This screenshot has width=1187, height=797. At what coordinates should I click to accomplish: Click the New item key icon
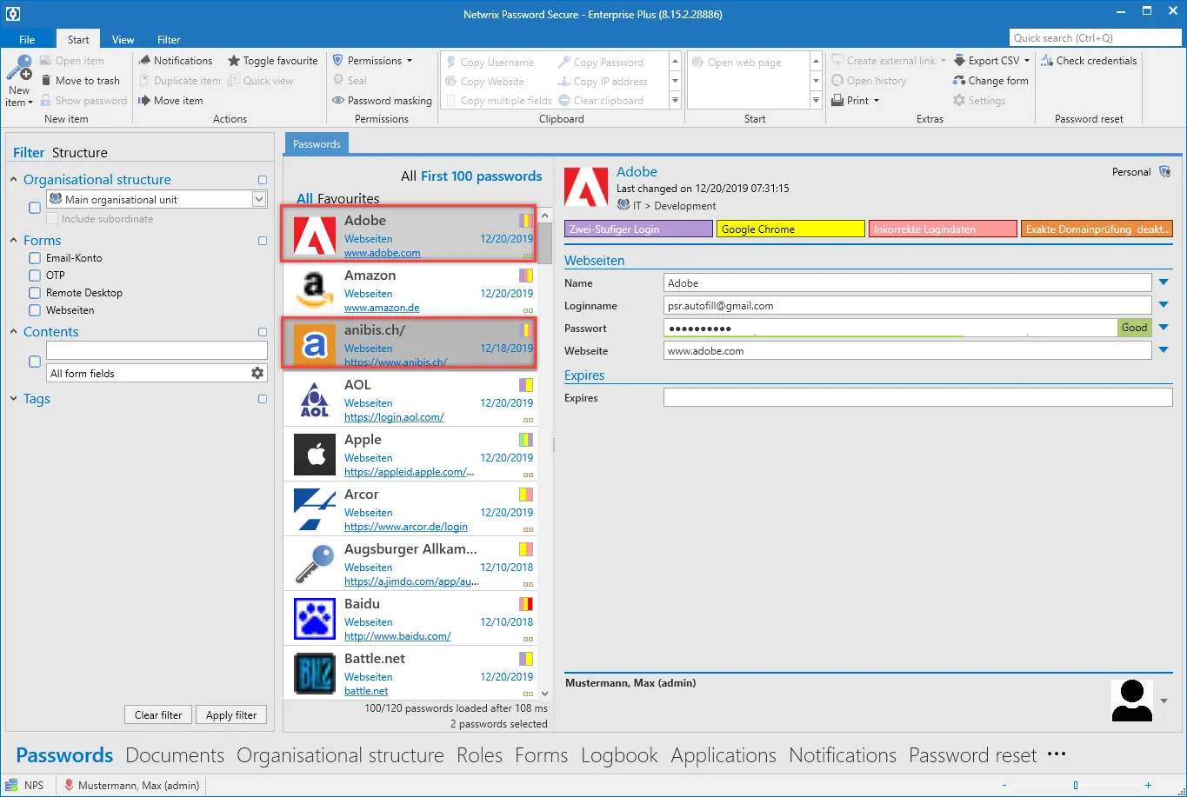(x=18, y=68)
